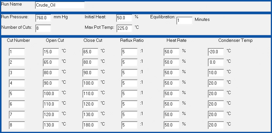Select the Open Cut field showing 130.0

[x=51, y=125]
